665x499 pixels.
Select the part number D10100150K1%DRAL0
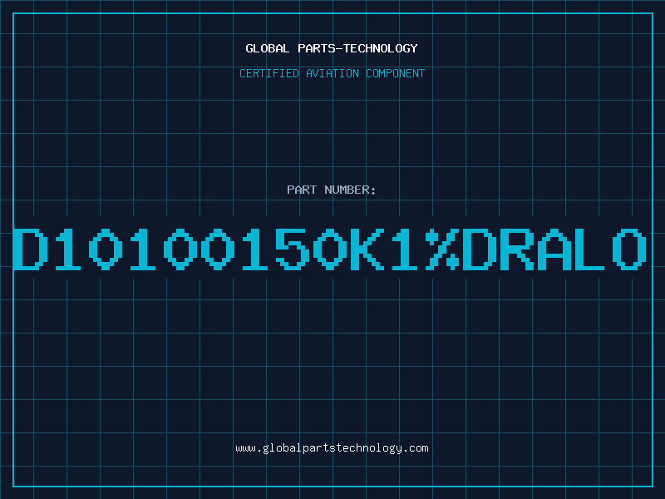(329, 249)
